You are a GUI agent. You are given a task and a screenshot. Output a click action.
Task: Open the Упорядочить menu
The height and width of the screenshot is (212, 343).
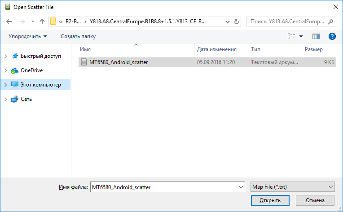27,36
